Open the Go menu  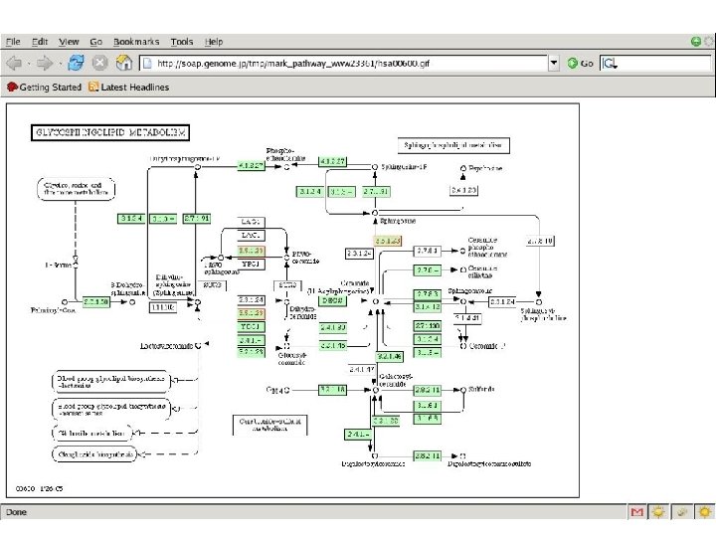[95, 42]
